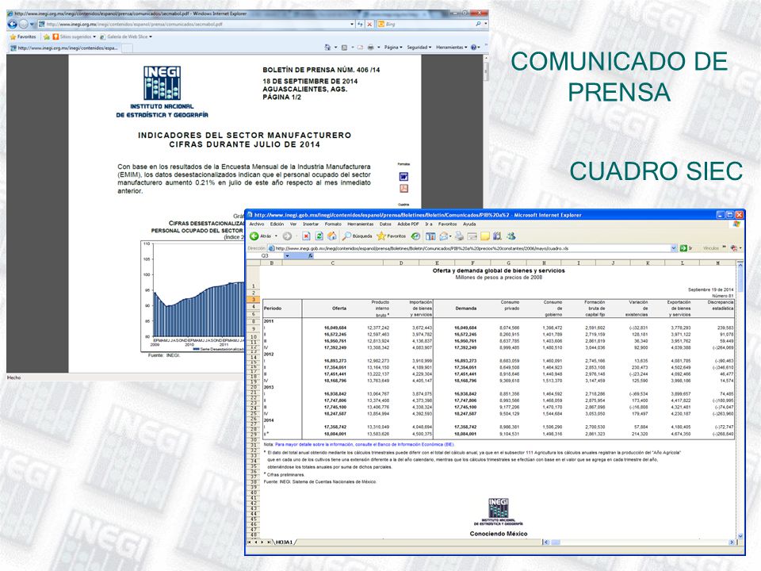
Task: Select the inegi.org.mx tab in the PDF window
Action: (64, 48)
